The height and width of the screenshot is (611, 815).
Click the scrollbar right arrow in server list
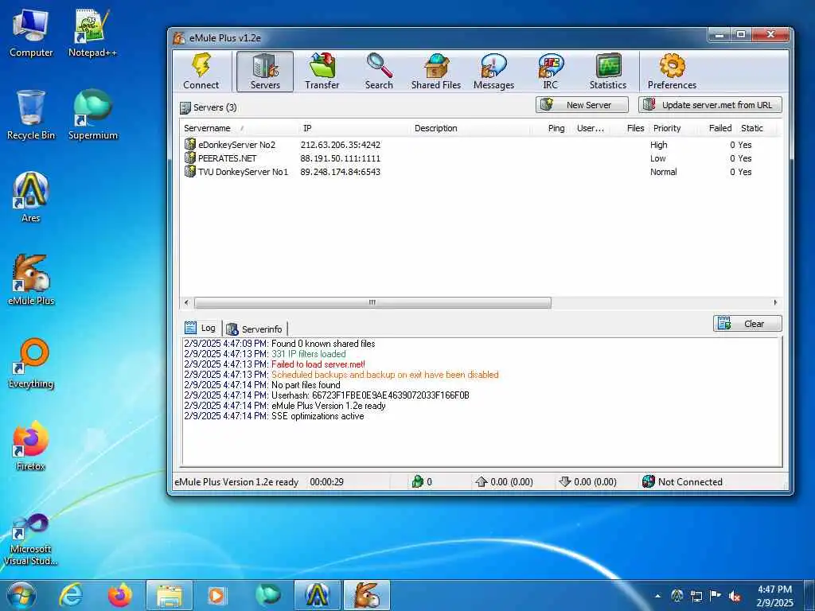click(775, 302)
